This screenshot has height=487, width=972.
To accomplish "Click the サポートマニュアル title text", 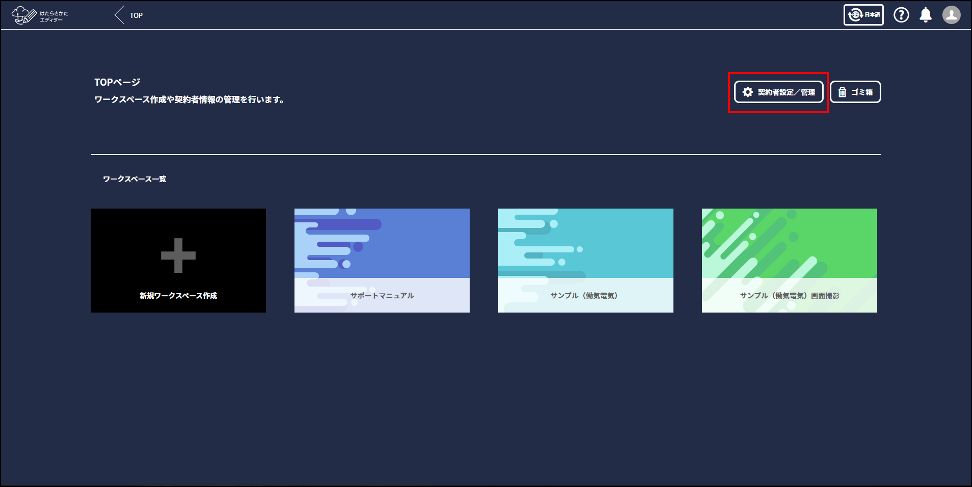I will click(x=382, y=296).
